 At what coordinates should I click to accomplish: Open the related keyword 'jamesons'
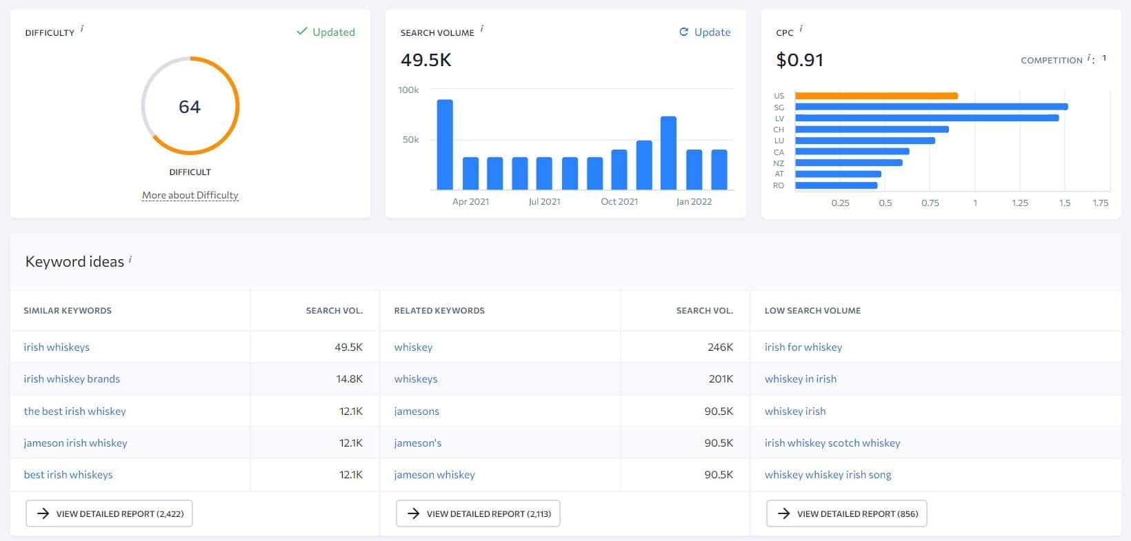pos(417,411)
